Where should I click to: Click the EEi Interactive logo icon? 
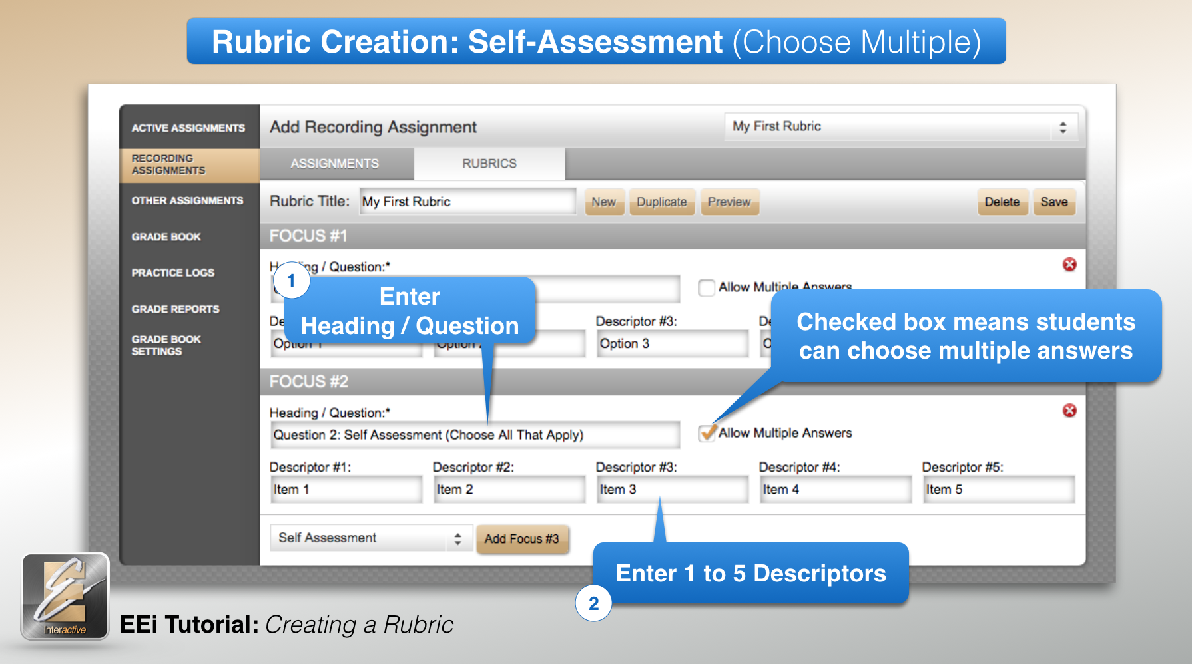pyautogui.click(x=65, y=596)
